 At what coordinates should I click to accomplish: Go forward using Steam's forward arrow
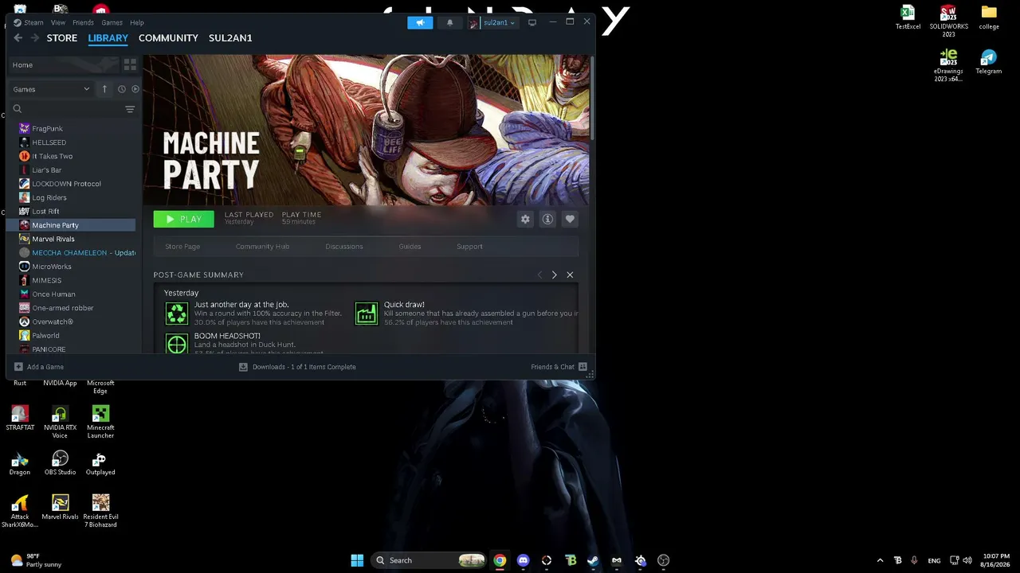coord(35,38)
